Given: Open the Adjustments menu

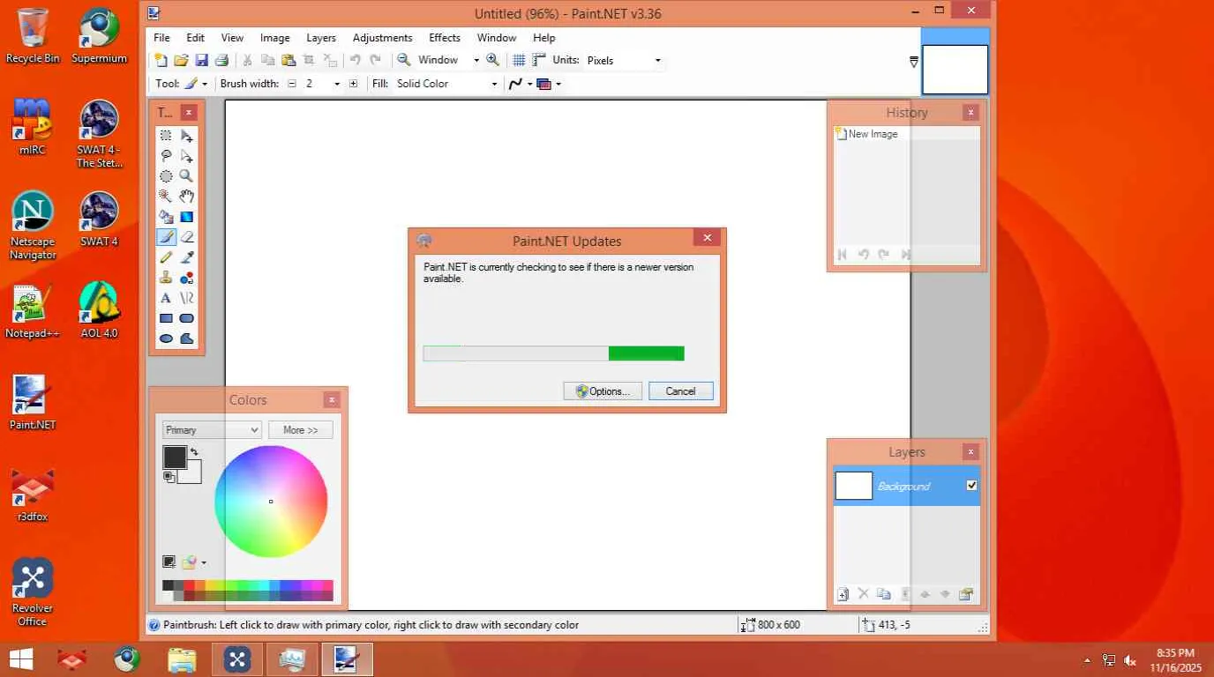Looking at the screenshot, I should tap(382, 38).
